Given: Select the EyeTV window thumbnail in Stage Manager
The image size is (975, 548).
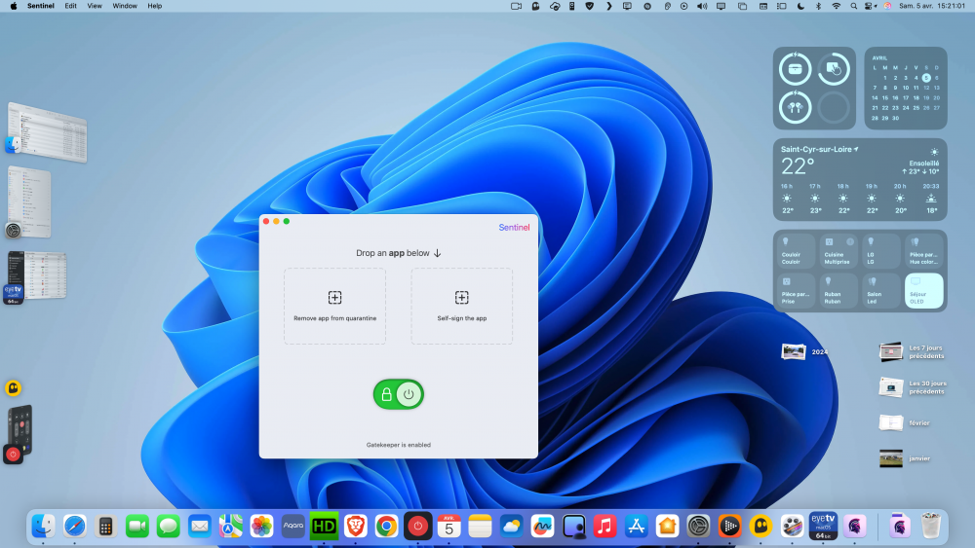Looking at the screenshot, I should point(37,275).
